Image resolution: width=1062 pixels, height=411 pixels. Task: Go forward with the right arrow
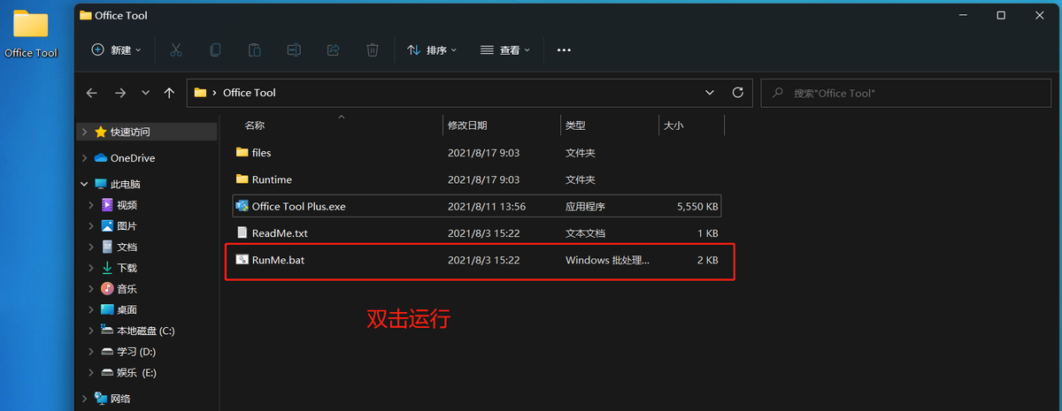click(120, 93)
